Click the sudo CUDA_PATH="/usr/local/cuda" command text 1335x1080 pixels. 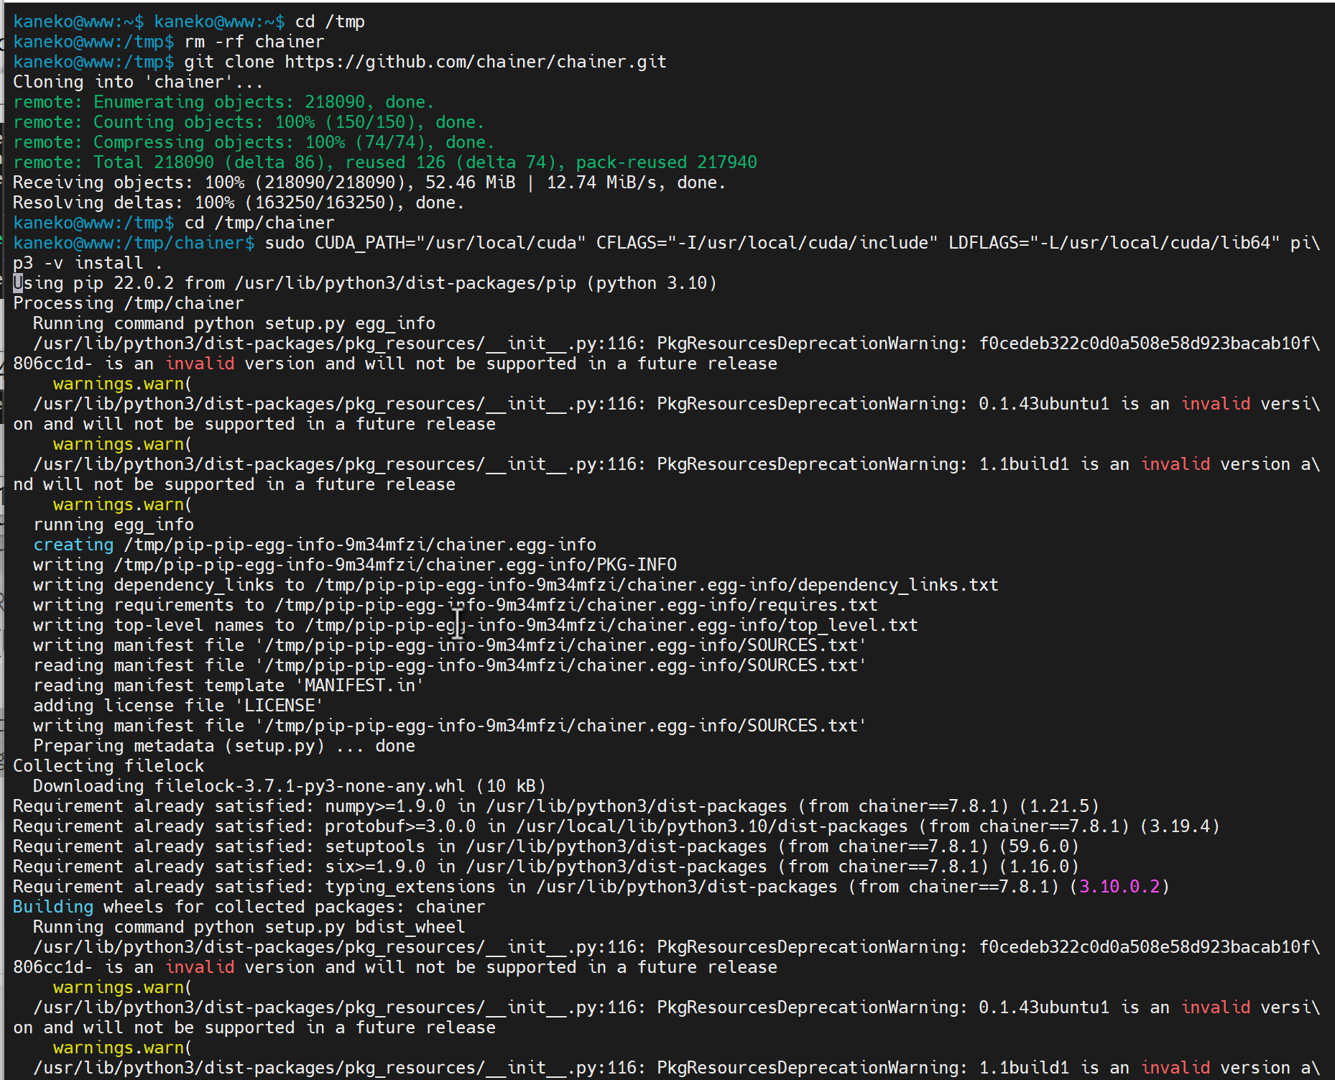click(425, 243)
